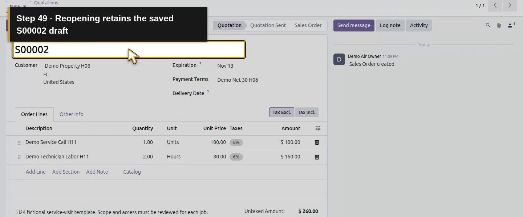This screenshot has height=217, width=523.
Task: Click Unit Price column header
Action: click(x=214, y=128)
